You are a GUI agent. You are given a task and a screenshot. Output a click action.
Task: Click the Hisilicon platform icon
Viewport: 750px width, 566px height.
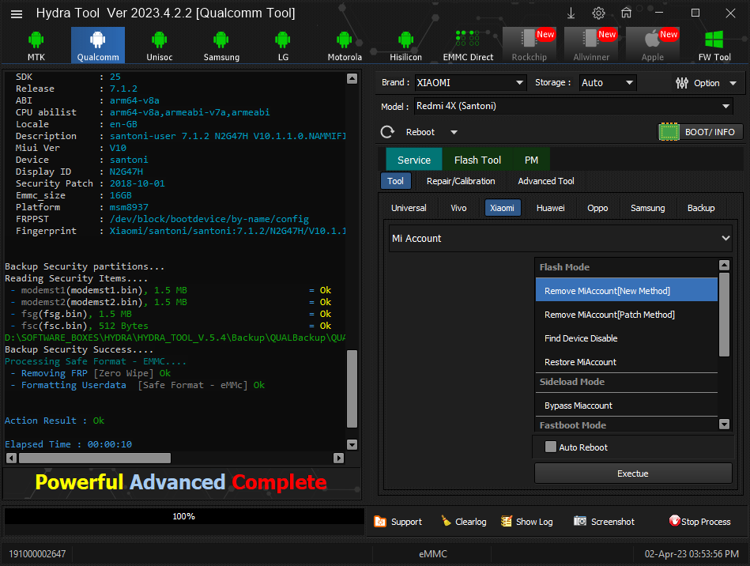[x=405, y=45]
